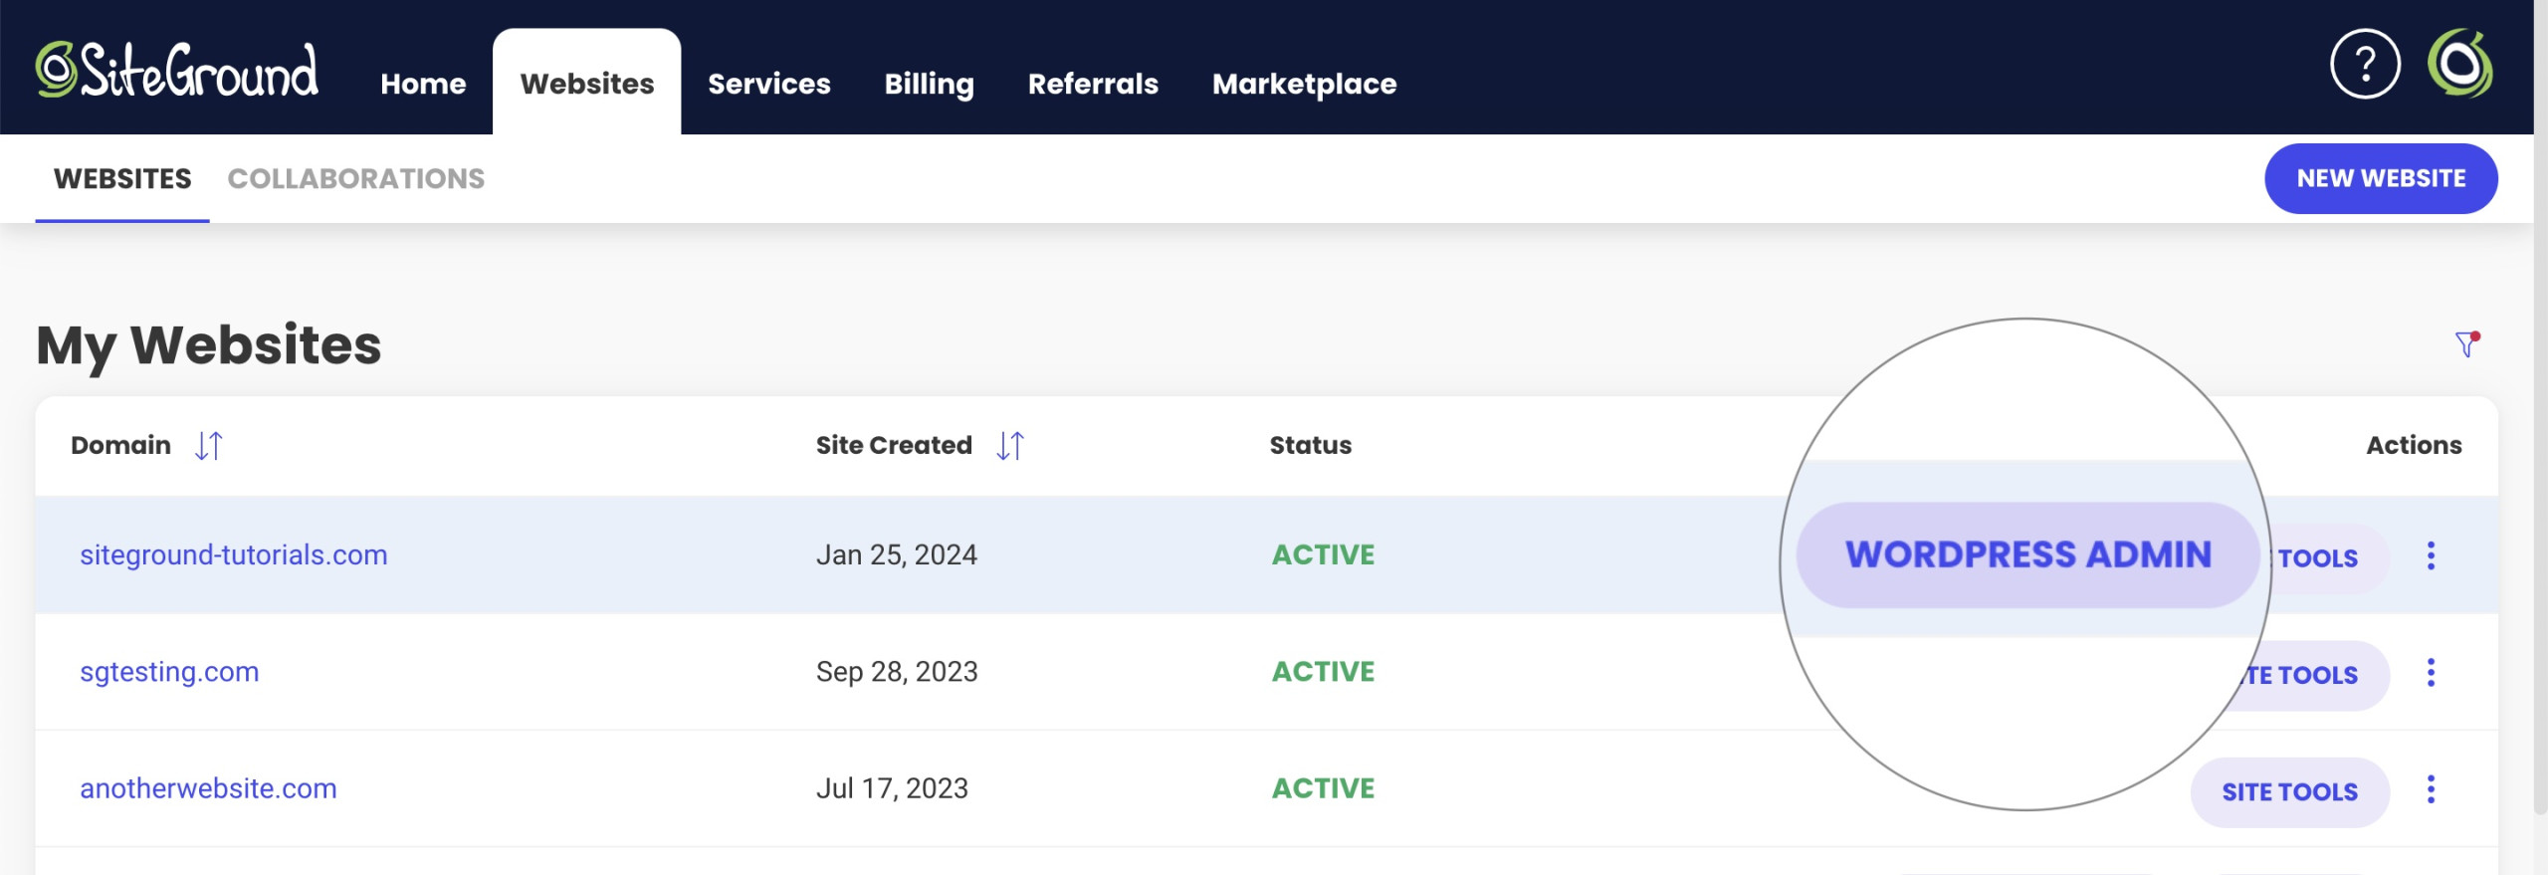Click ACTIVE status for siteground-tutorials.com
This screenshot has height=875, width=2548.
click(x=1323, y=555)
